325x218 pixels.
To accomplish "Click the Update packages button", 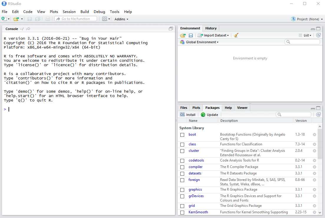I will tap(209, 115).
